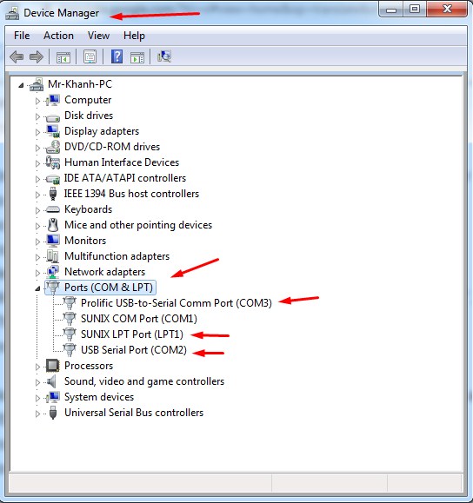Collapse the Mr-Khanh-PC root node
Image resolution: width=473 pixels, height=503 pixels.
click(21, 85)
